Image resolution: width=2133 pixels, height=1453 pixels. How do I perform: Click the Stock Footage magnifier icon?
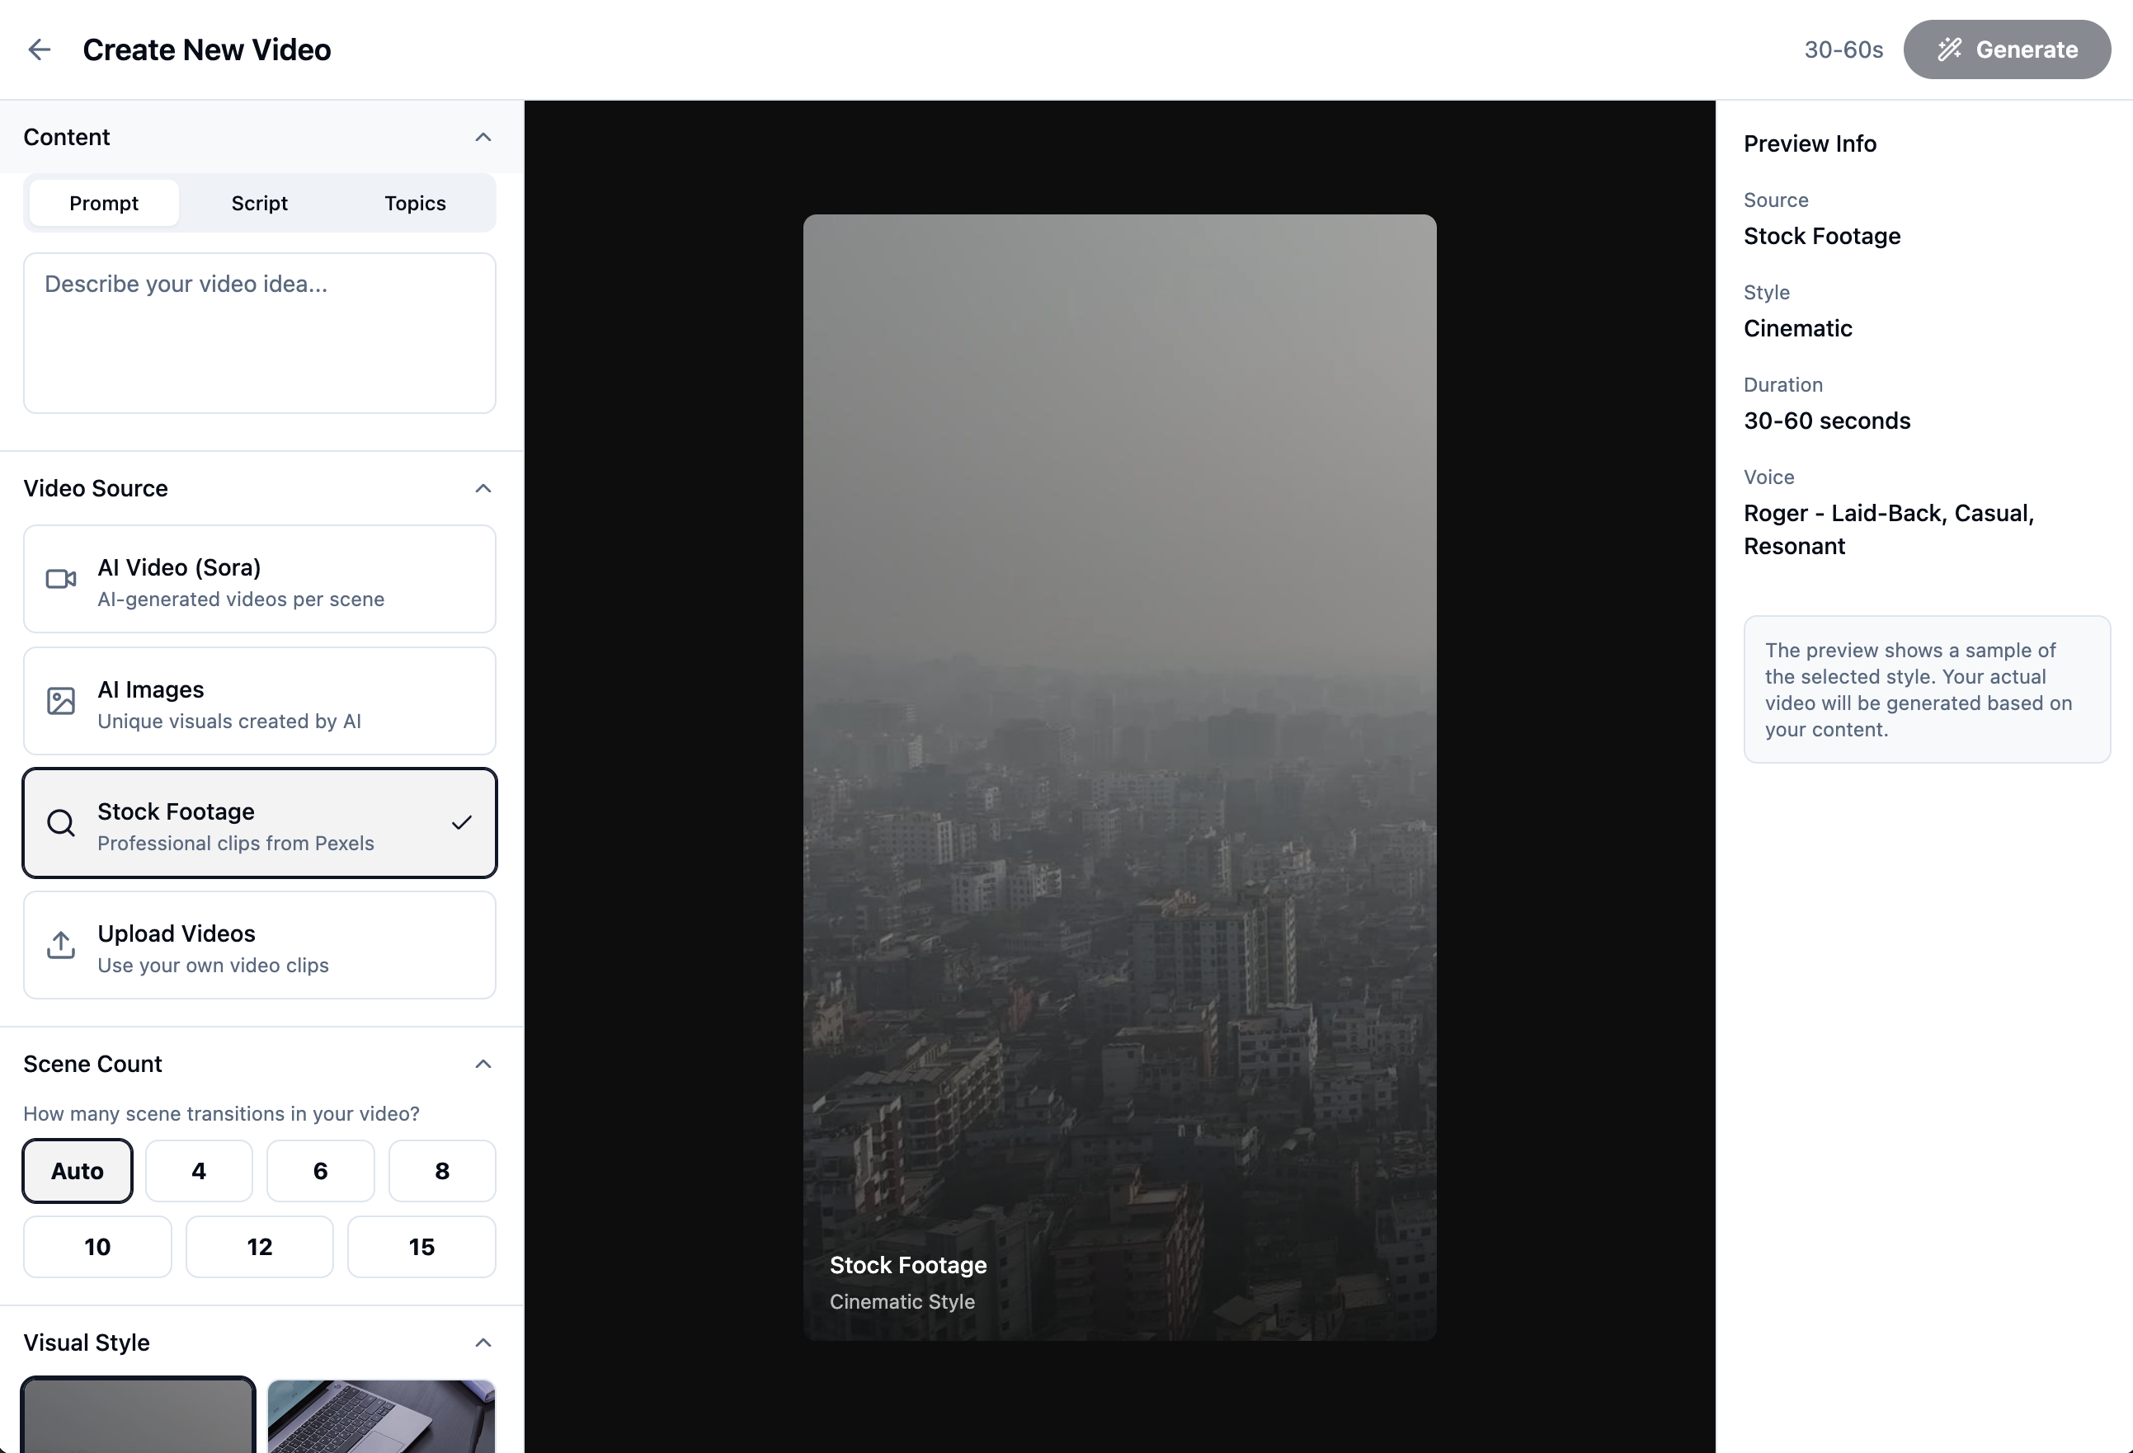(x=60, y=823)
